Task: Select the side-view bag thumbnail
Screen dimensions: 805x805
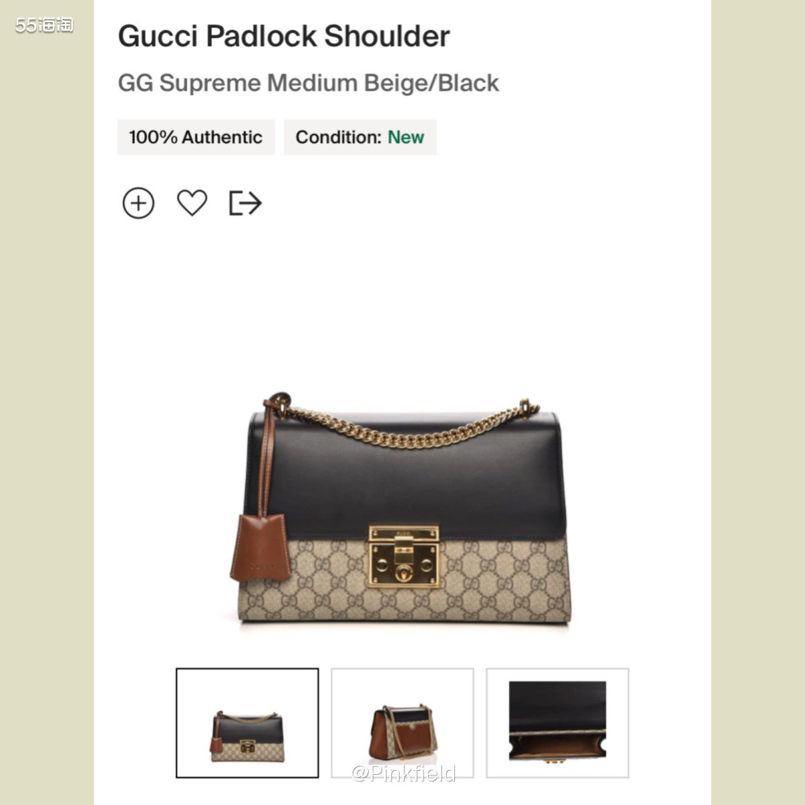Action: pos(402,723)
